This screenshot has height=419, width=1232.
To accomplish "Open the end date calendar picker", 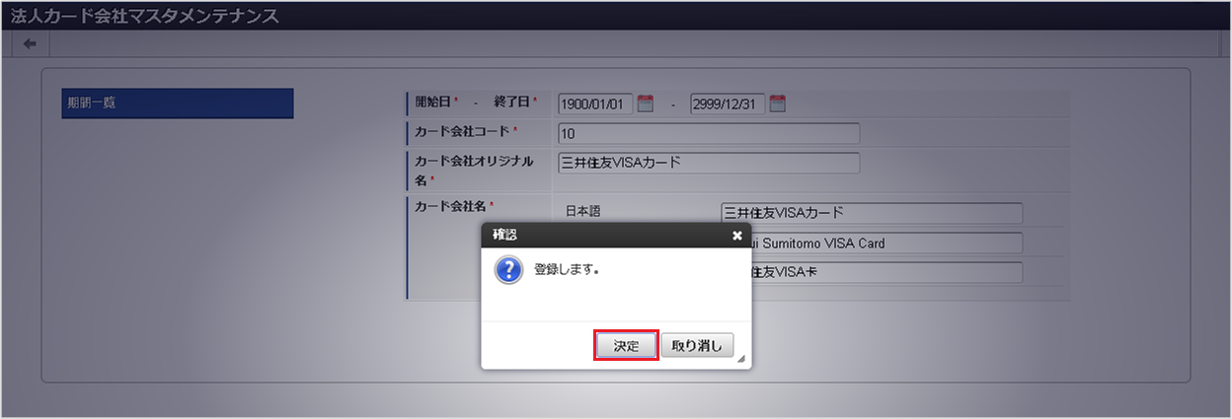I will [777, 103].
